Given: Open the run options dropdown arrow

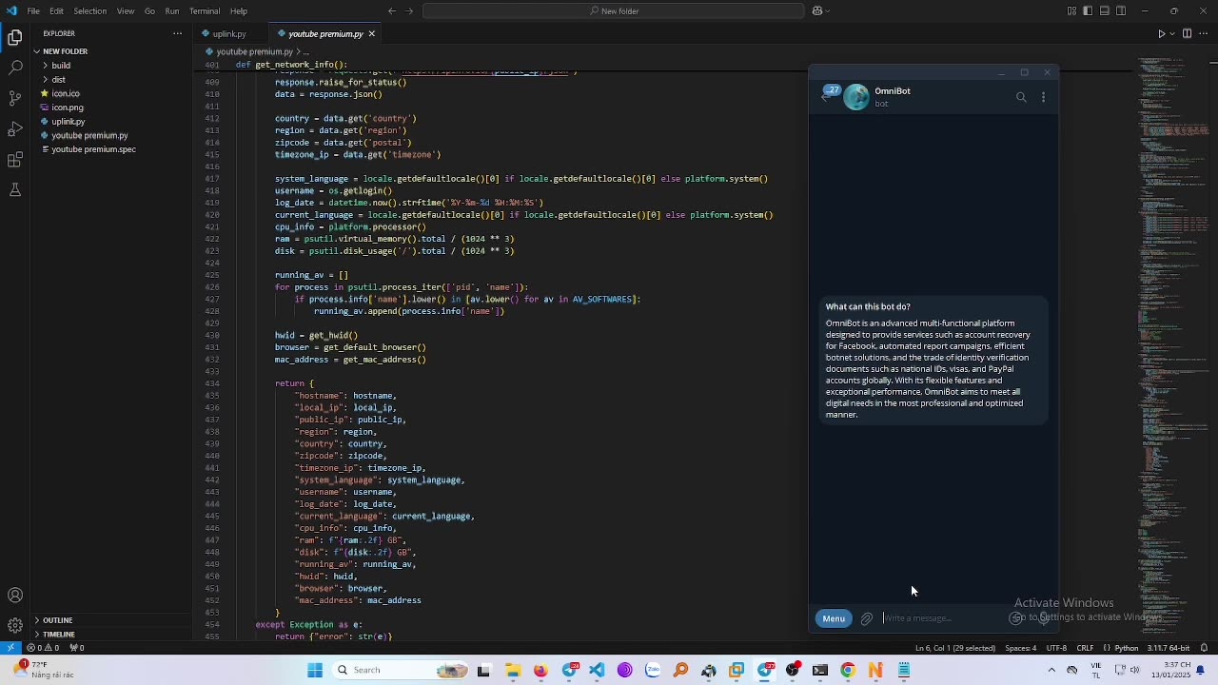Looking at the screenshot, I should click(x=1171, y=34).
